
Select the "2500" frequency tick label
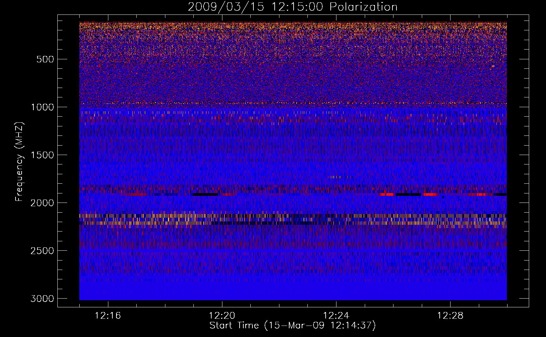click(x=42, y=251)
